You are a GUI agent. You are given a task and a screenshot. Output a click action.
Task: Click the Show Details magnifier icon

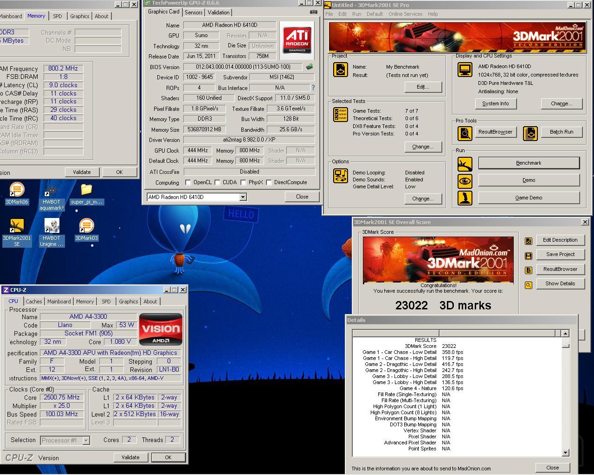point(528,285)
